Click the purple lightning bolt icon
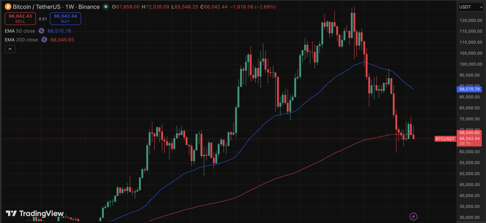Screen dimensions: 486x223 (x=414, y=216)
